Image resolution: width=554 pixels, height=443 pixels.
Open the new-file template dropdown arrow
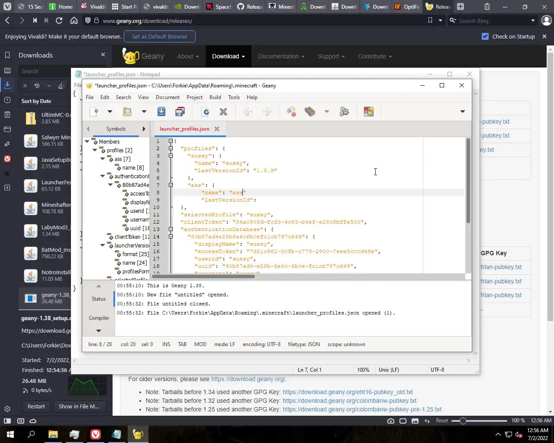[x=110, y=112]
